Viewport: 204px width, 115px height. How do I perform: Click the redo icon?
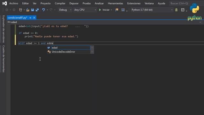tap(51, 10)
